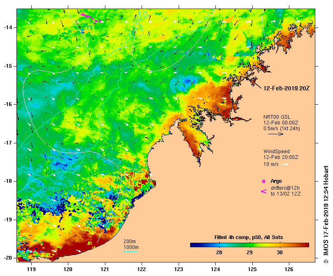Screen dimensions: 333x276
Task: Click the cold blue eddy near 123E 15.5S
Action: 184,83
